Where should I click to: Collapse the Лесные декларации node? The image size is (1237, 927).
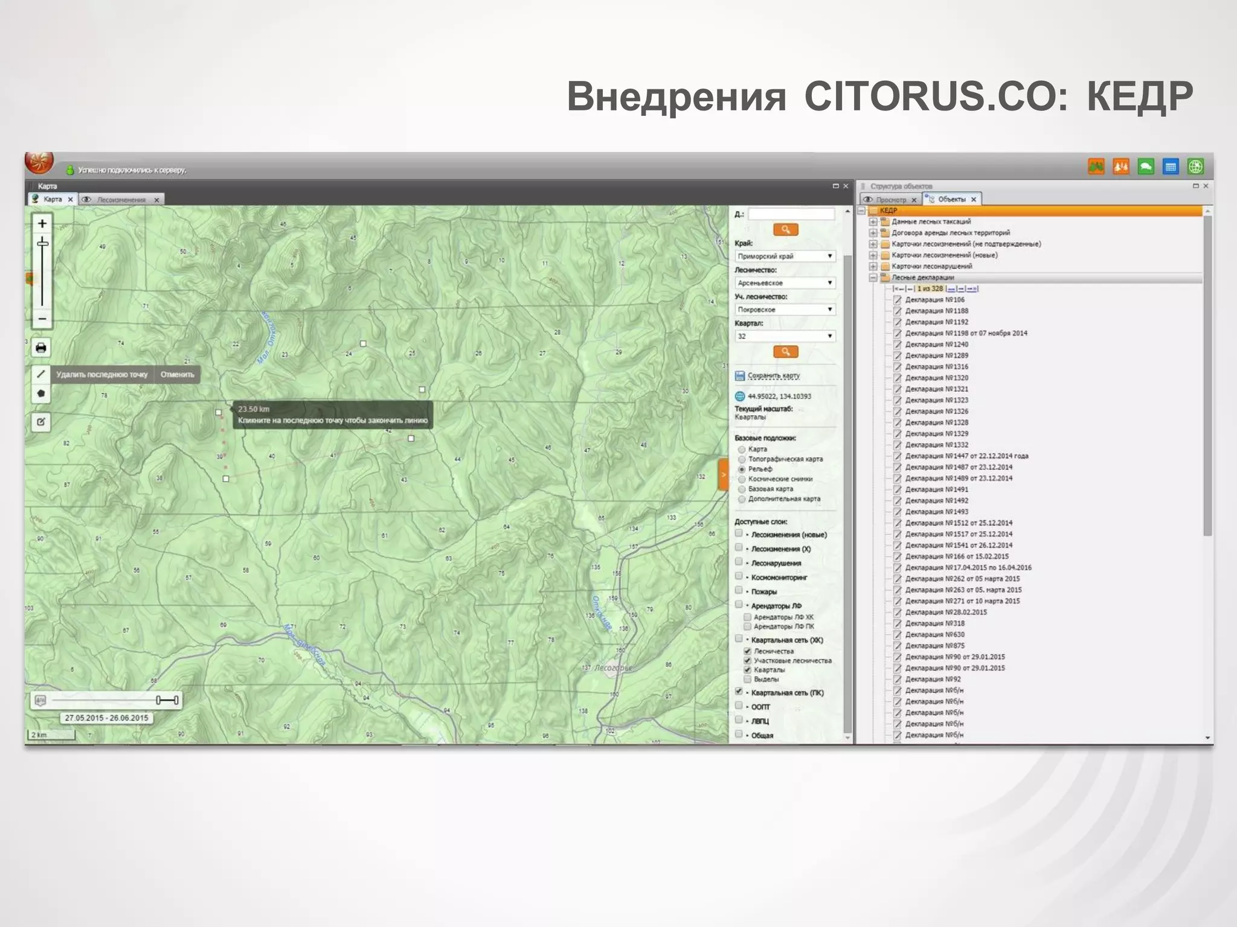873,278
